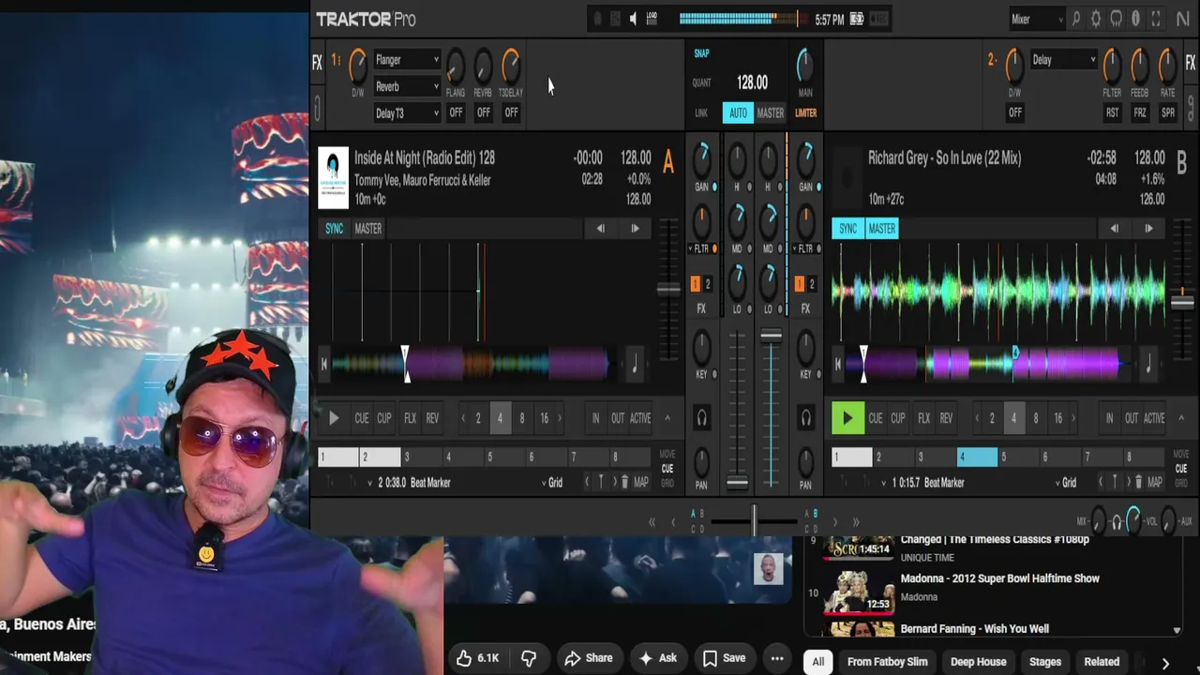Select YouTube 'Deep House' chip
The image size is (1200, 675).
pyautogui.click(x=978, y=662)
